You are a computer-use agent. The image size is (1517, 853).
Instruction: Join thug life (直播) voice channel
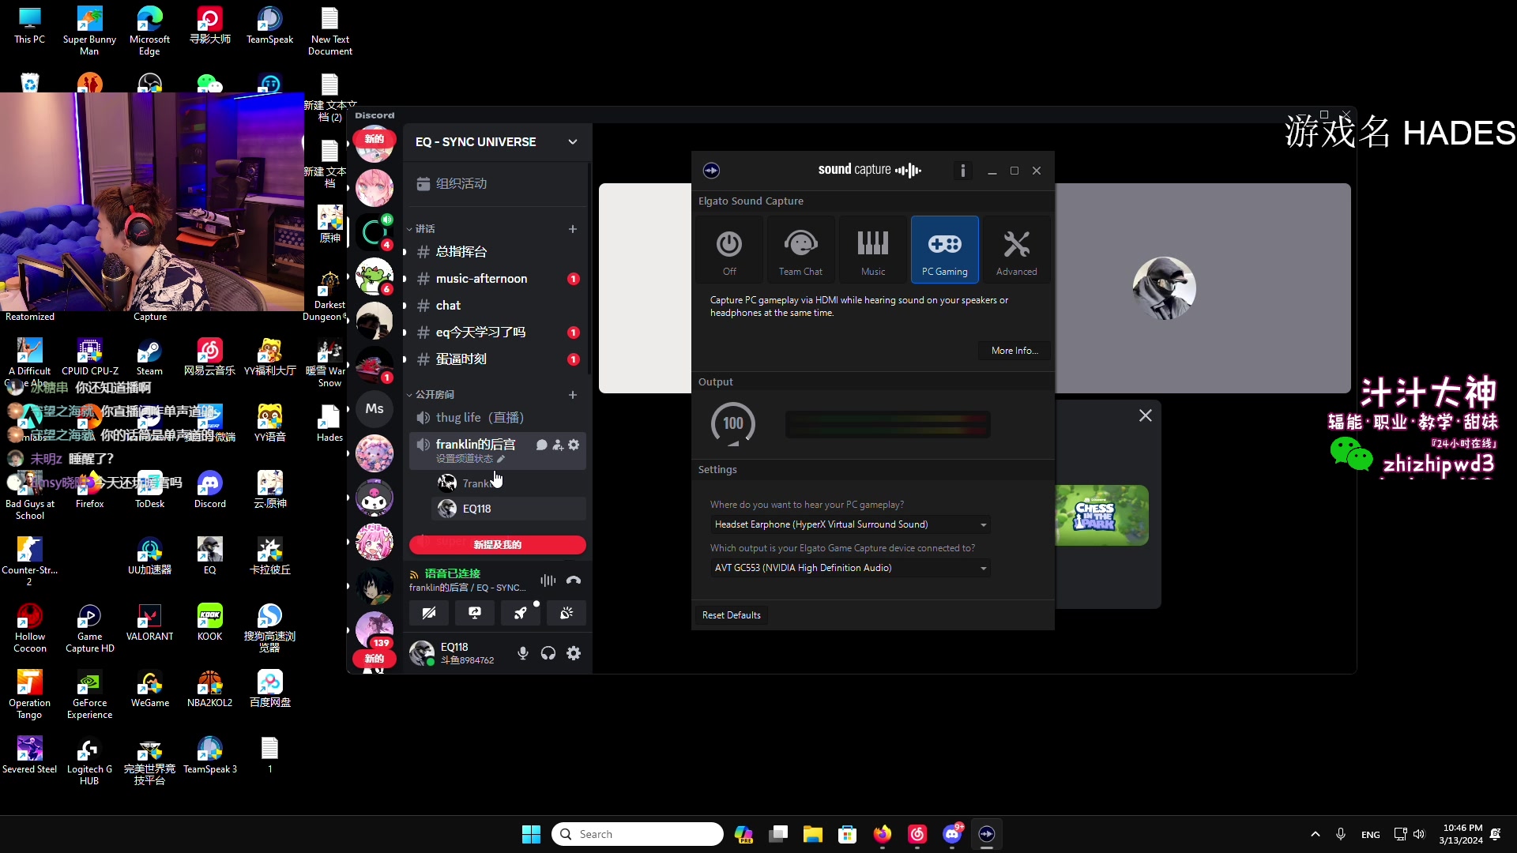[497, 418]
